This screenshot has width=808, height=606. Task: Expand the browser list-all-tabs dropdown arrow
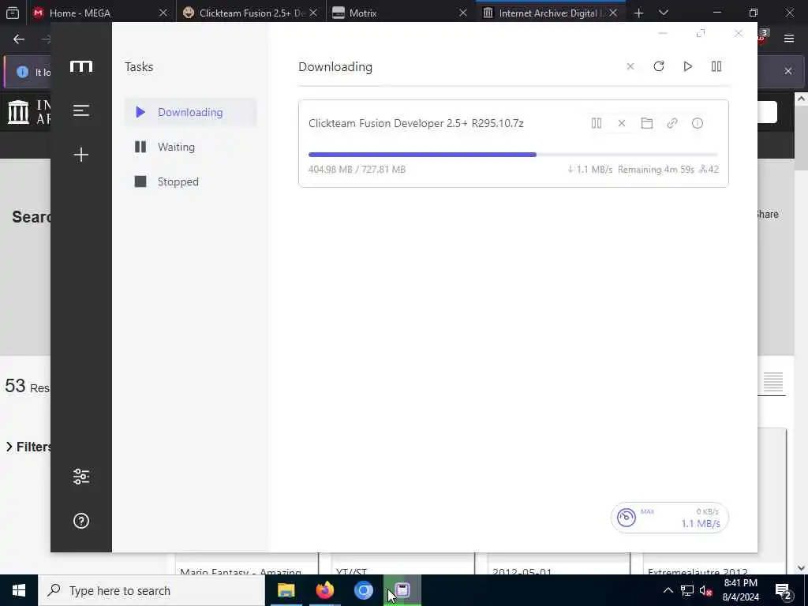(x=664, y=13)
